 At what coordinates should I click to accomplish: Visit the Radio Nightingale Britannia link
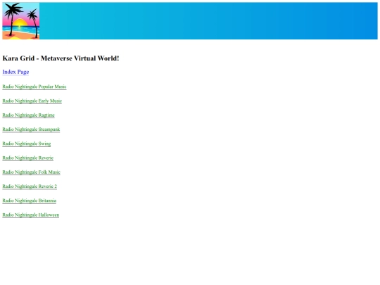click(30, 201)
